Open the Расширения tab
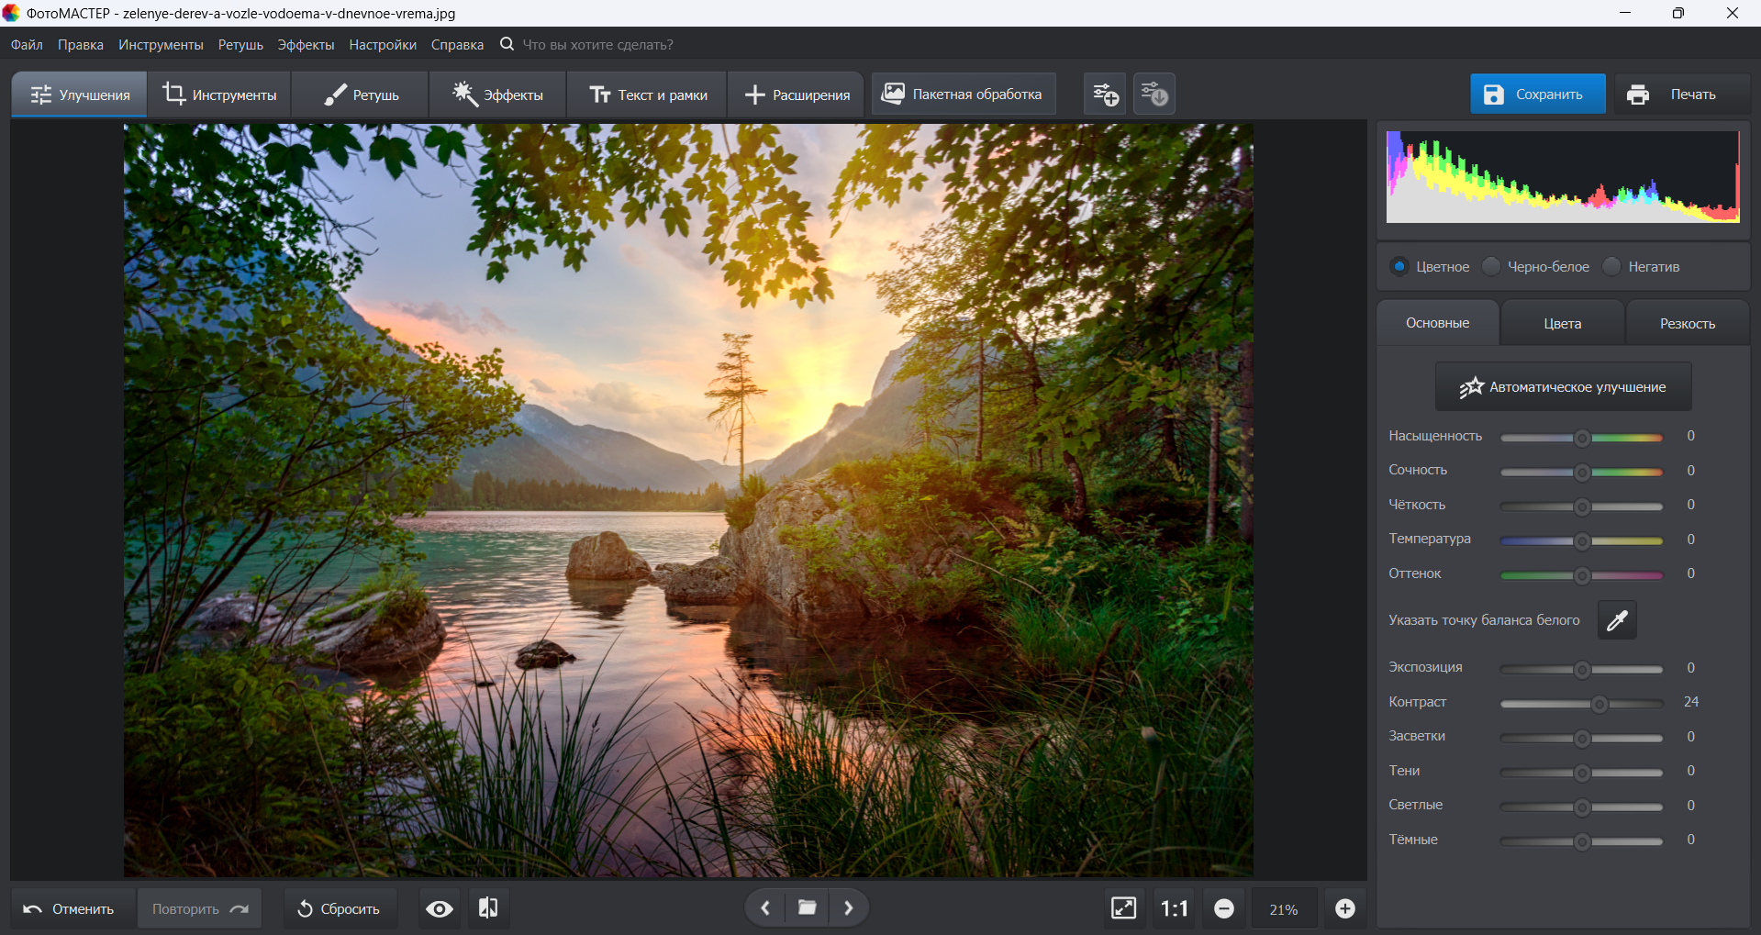Screen dimensions: 1761x935 796,95
